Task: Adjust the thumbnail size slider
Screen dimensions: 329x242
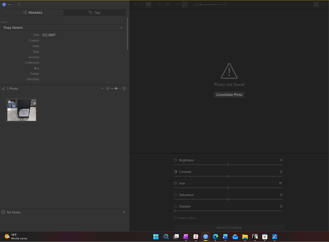Action: tap(116, 89)
